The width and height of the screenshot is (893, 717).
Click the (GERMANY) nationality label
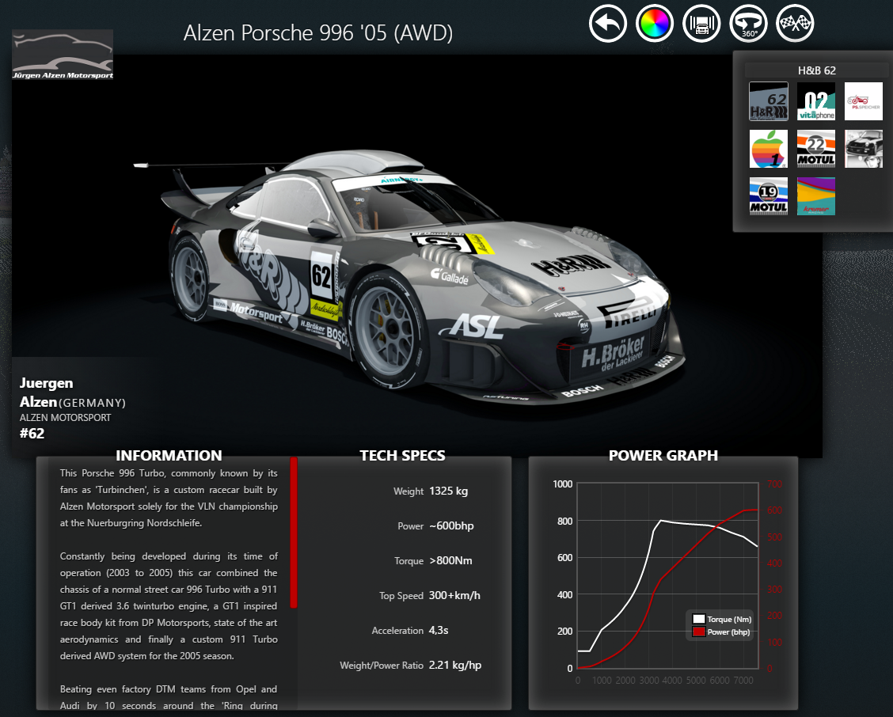coord(92,403)
